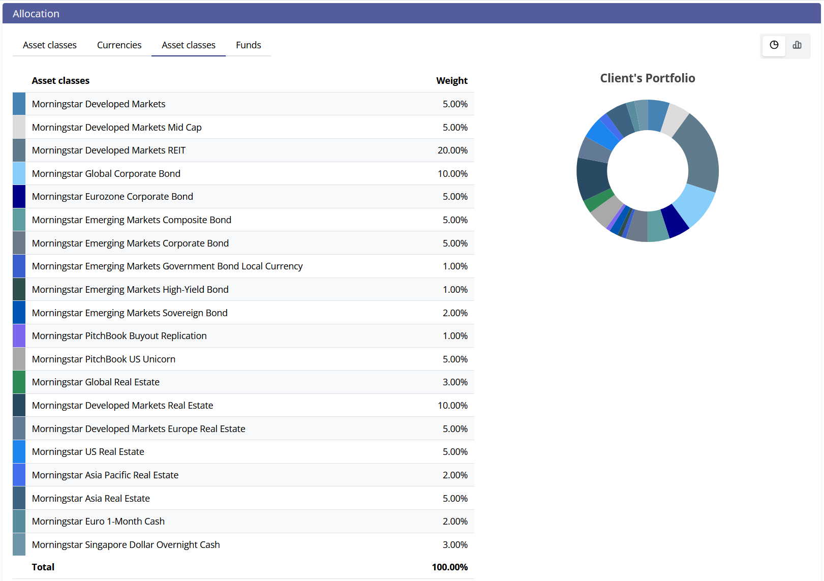Click the Weight column header

click(451, 81)
